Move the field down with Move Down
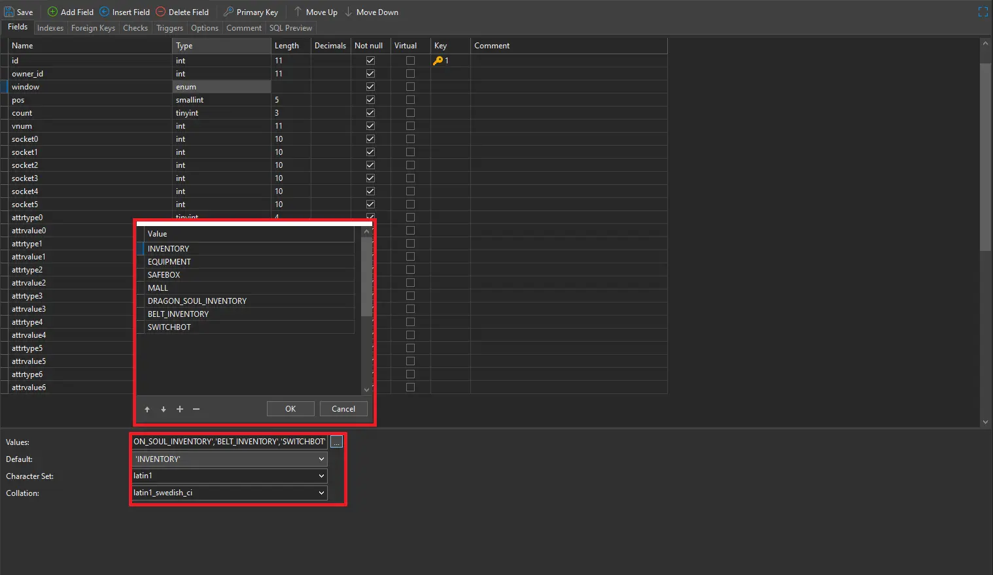 pyautogui.click(x=349, y=12)
